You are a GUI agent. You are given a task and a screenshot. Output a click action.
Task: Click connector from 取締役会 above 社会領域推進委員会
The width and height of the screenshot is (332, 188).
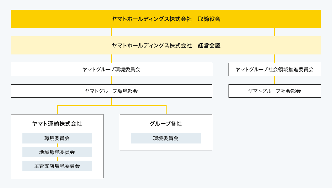click(x=274, y=32)
